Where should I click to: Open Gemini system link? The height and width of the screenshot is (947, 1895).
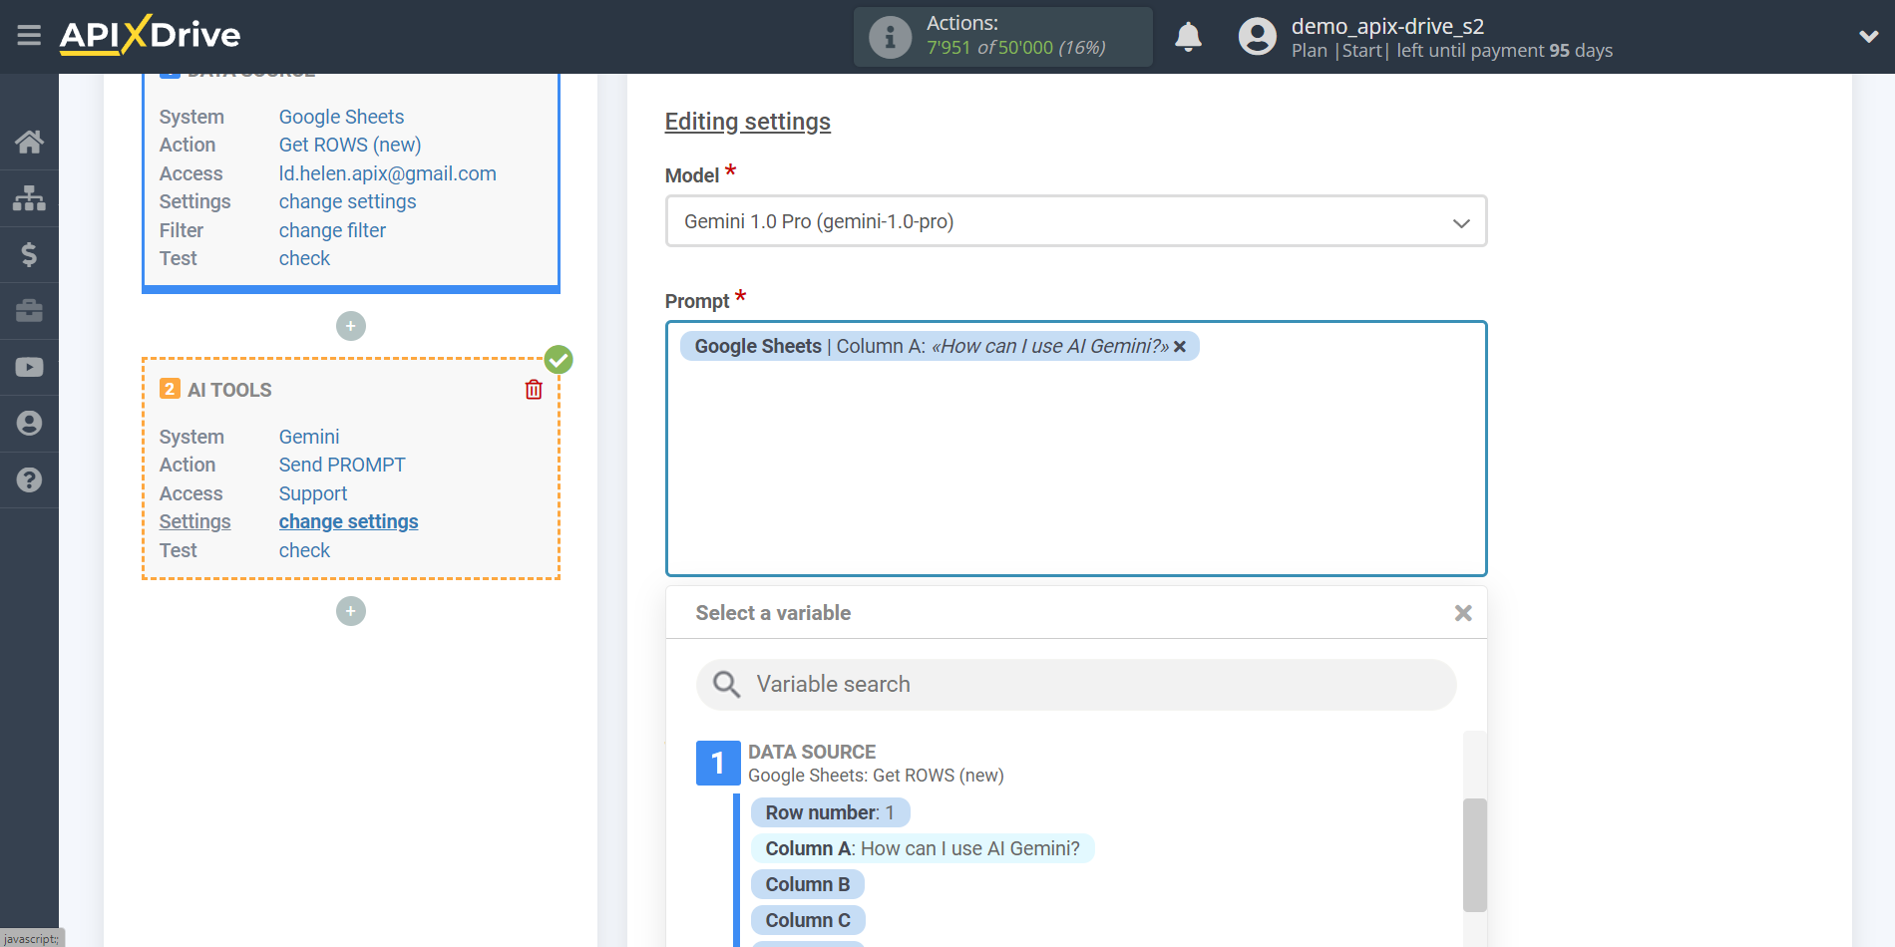[x=309, y=437]
